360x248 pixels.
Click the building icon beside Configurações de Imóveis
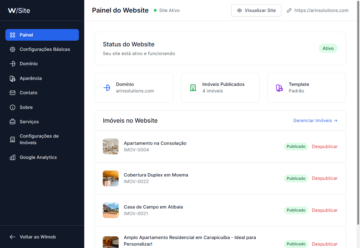(13, 139)
